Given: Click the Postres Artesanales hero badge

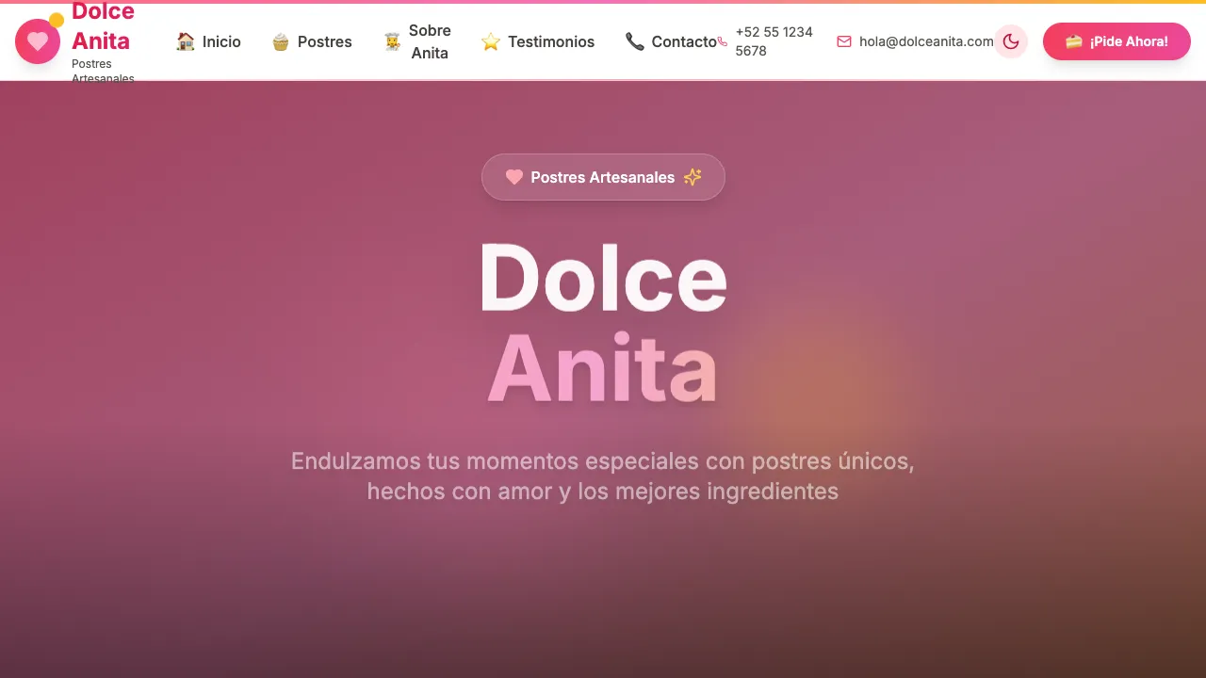Looking at the screenshot, I should point(603,177).
